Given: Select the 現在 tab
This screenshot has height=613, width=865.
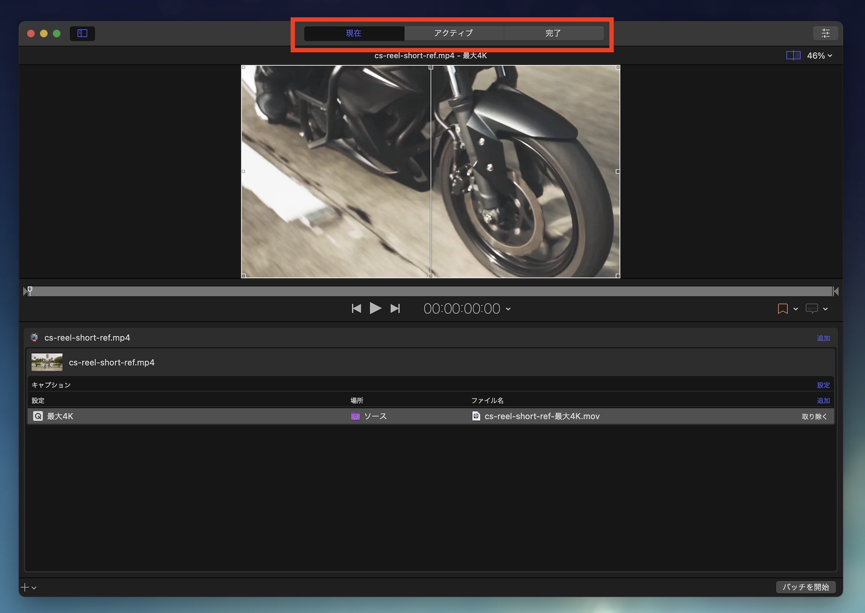Looking at the screenshot, I should 354,33.
